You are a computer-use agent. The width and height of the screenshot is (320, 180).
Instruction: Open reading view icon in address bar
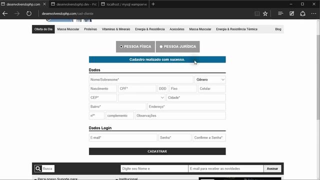[257, 13]
